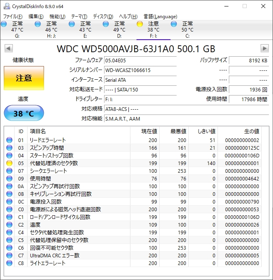The height and width of the screenshot is (280, 273).
Task: Select disk C: tab showing 50 °C
Action: tap(188, 30)
